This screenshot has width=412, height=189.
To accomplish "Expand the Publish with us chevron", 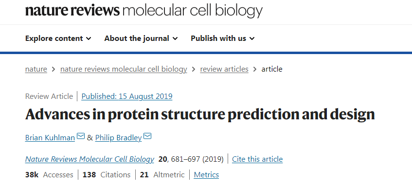I will [x=252, y=38].
